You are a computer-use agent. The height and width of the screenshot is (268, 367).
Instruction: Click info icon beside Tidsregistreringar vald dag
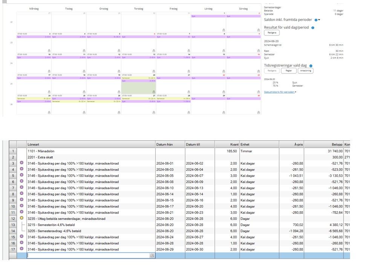(311, 65)
